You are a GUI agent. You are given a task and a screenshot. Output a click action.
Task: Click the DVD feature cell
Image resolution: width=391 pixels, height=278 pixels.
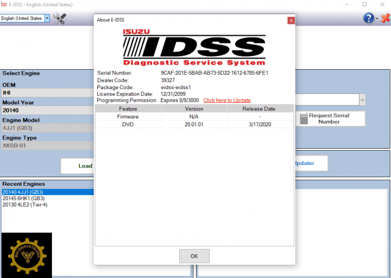coord(128,124)
